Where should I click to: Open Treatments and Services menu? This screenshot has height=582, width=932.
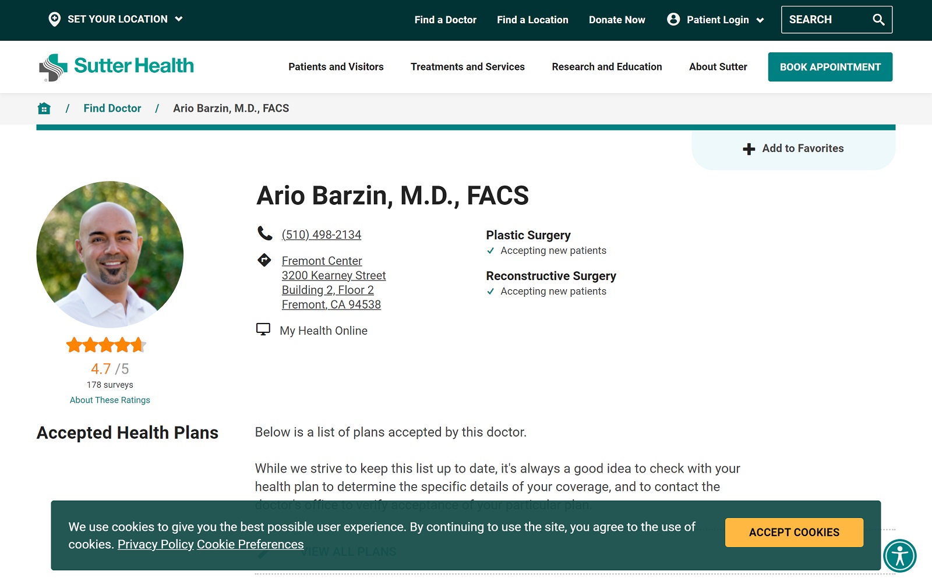coord(468,67)
